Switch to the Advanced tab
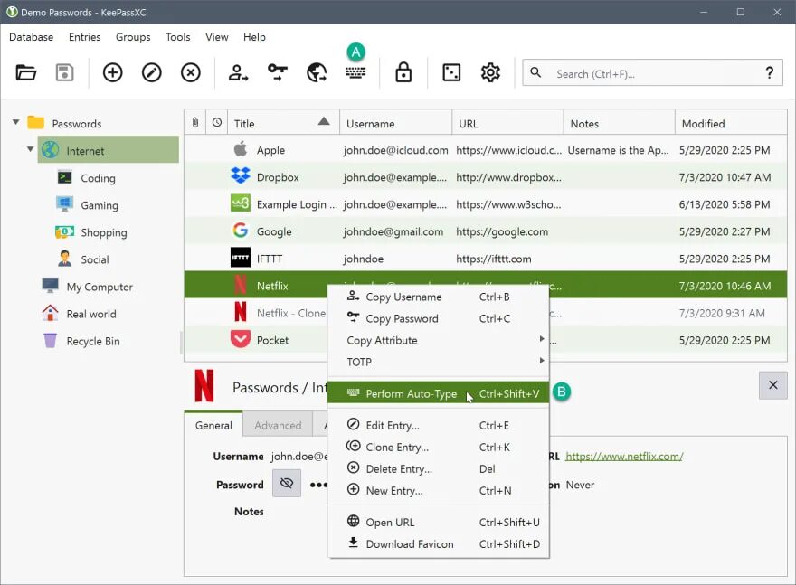The height and width of the screenshot is (585, 796). [x=278, y=425]
